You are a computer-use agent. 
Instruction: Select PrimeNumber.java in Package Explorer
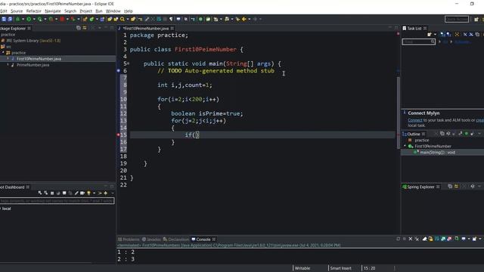[x=33, y=65]
